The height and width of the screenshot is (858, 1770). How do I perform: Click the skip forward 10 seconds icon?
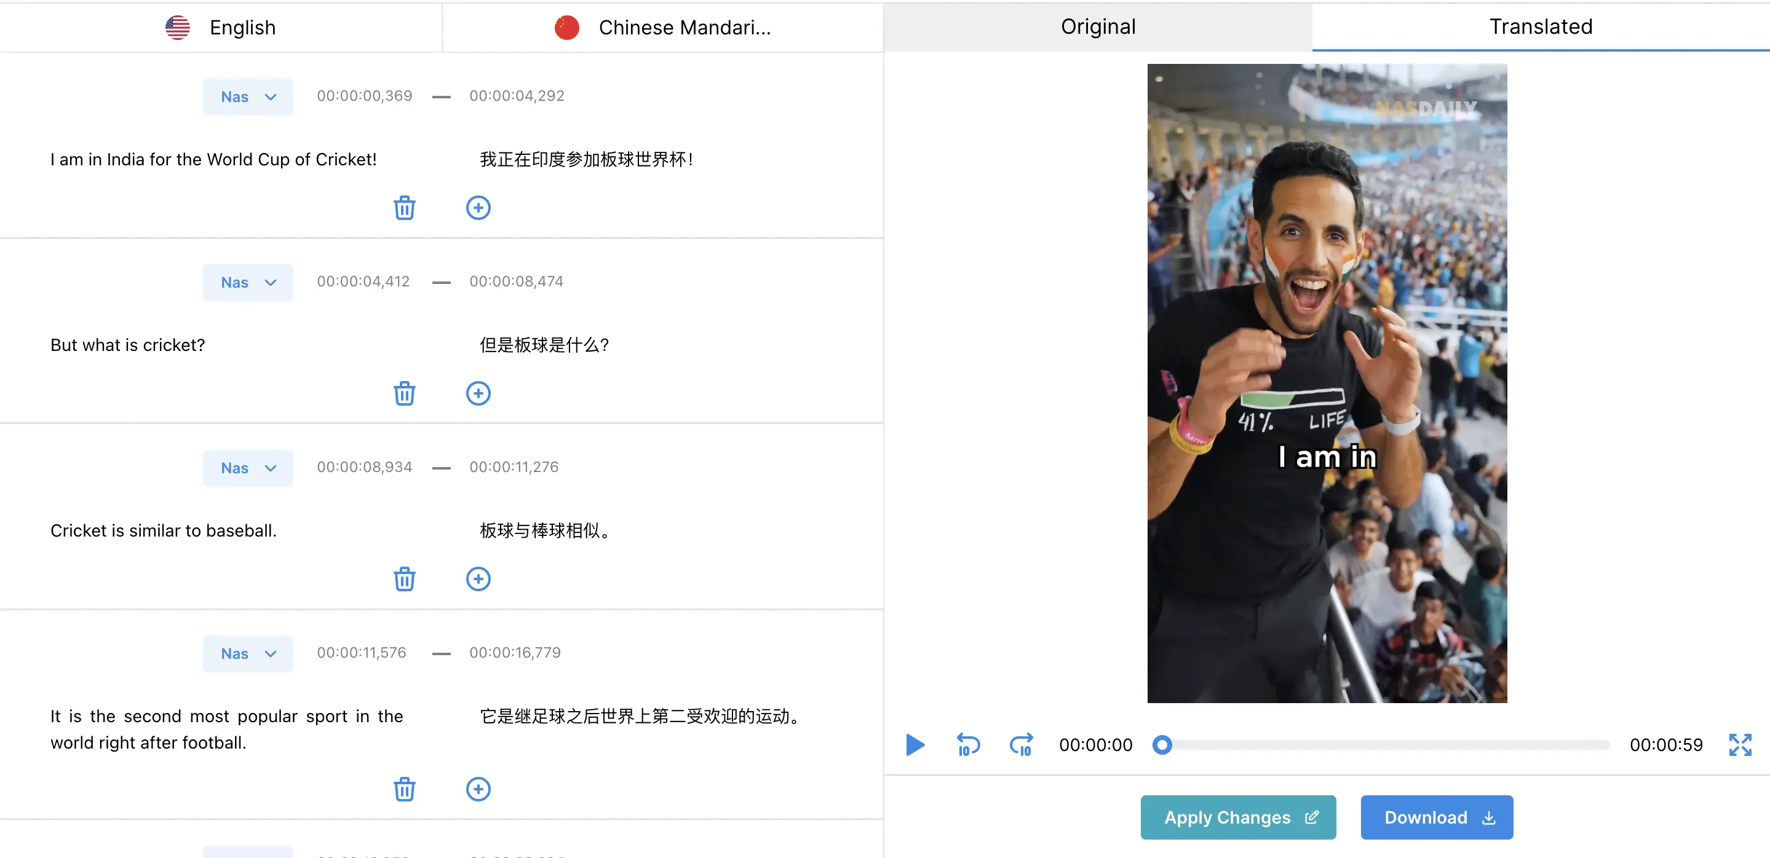point(1022,743)
